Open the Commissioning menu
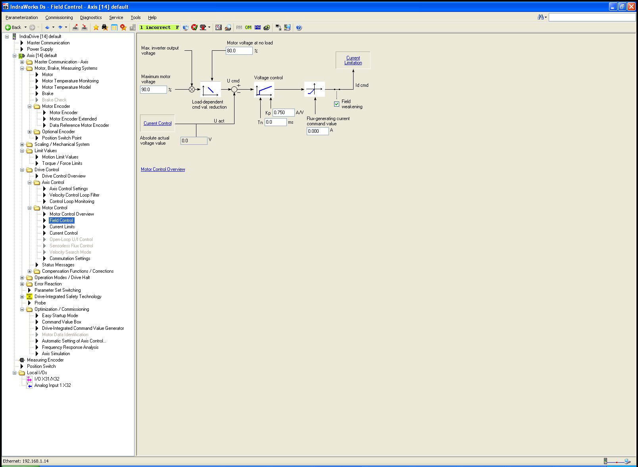 [x=59, y=17]
